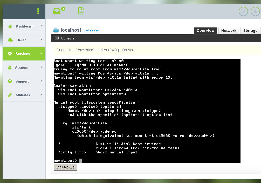This screenshot has width=261, height=183.
Task: Click the localhost server title
Action: [71, 30]
